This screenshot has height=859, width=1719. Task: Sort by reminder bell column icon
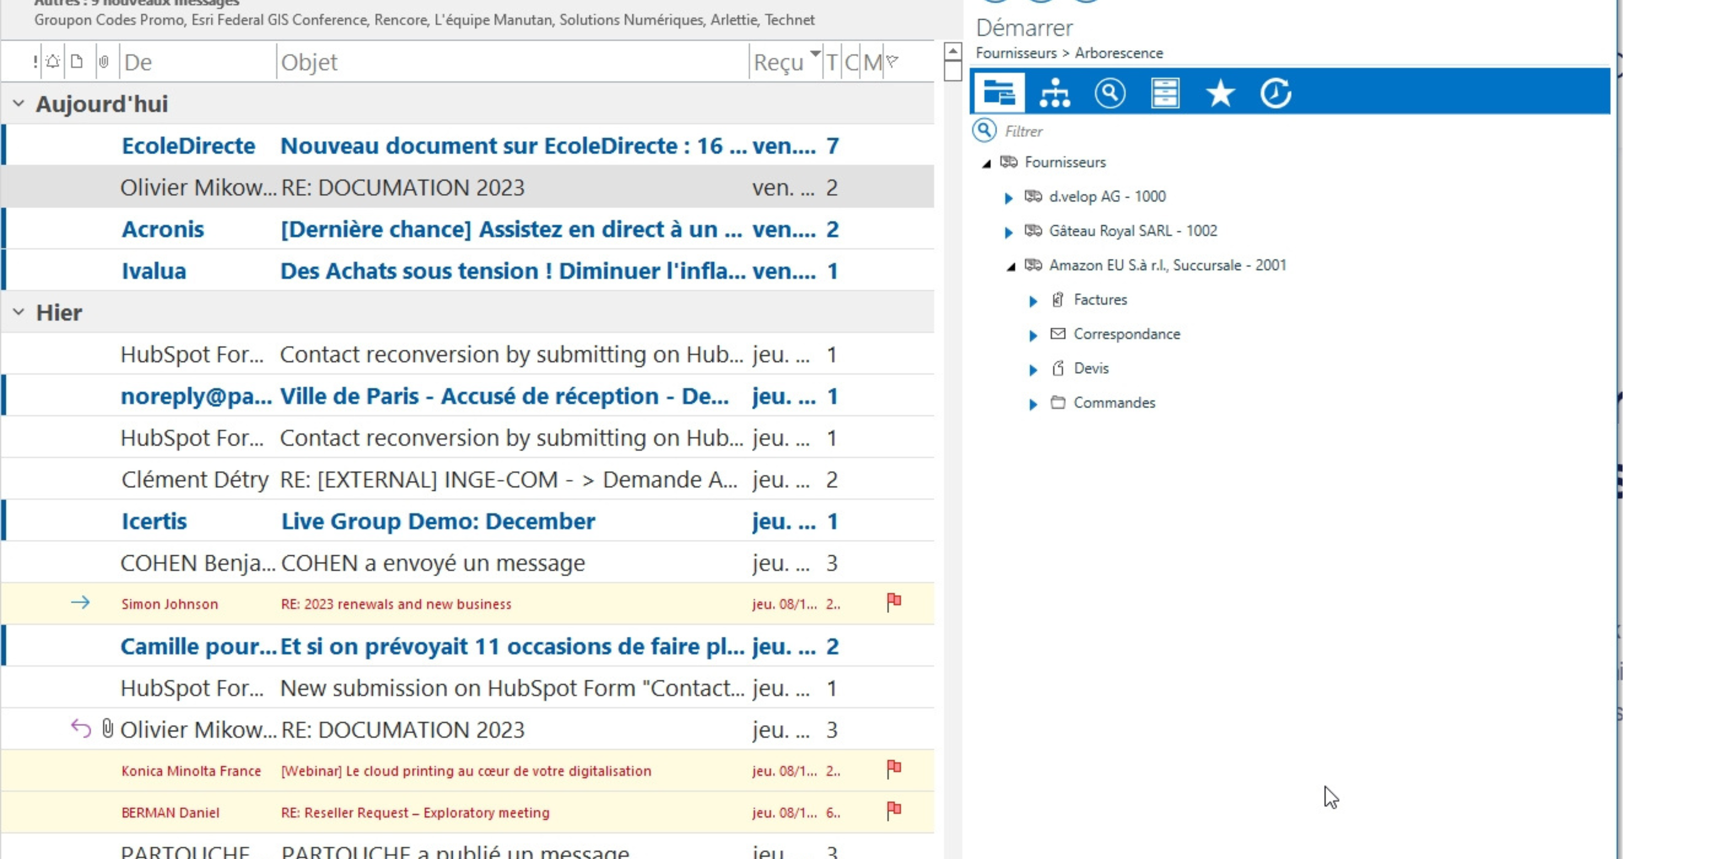point(53,61)
